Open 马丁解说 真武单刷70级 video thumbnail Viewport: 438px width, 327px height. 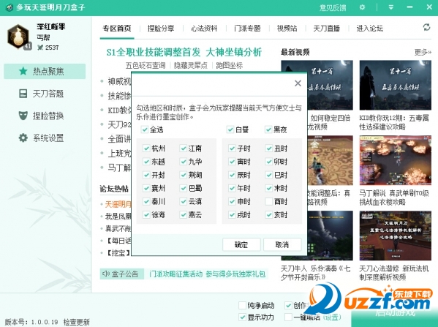[x=395, y=160]
